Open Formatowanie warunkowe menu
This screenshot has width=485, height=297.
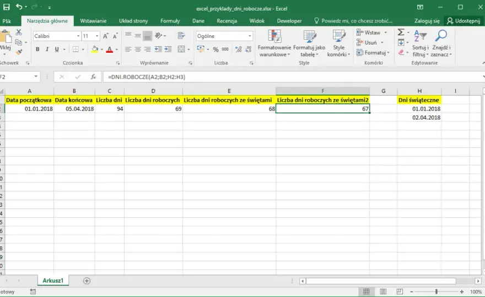click(274, 43)
